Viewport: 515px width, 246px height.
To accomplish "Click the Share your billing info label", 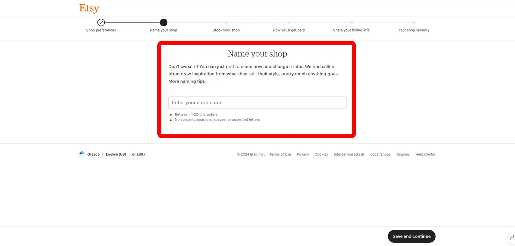I will point(351,30).
